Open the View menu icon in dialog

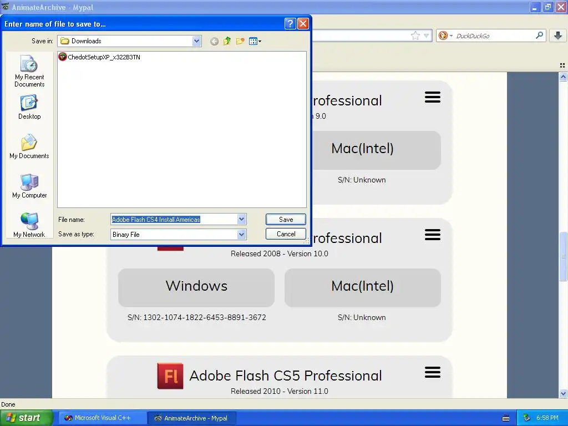(255, 41)
